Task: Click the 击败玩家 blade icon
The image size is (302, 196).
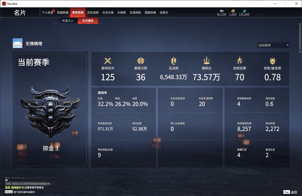Action: click(x=239, y=61)
